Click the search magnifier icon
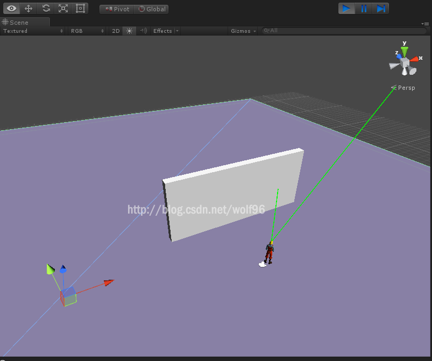432x361 pixels. (x=266, y=31)
